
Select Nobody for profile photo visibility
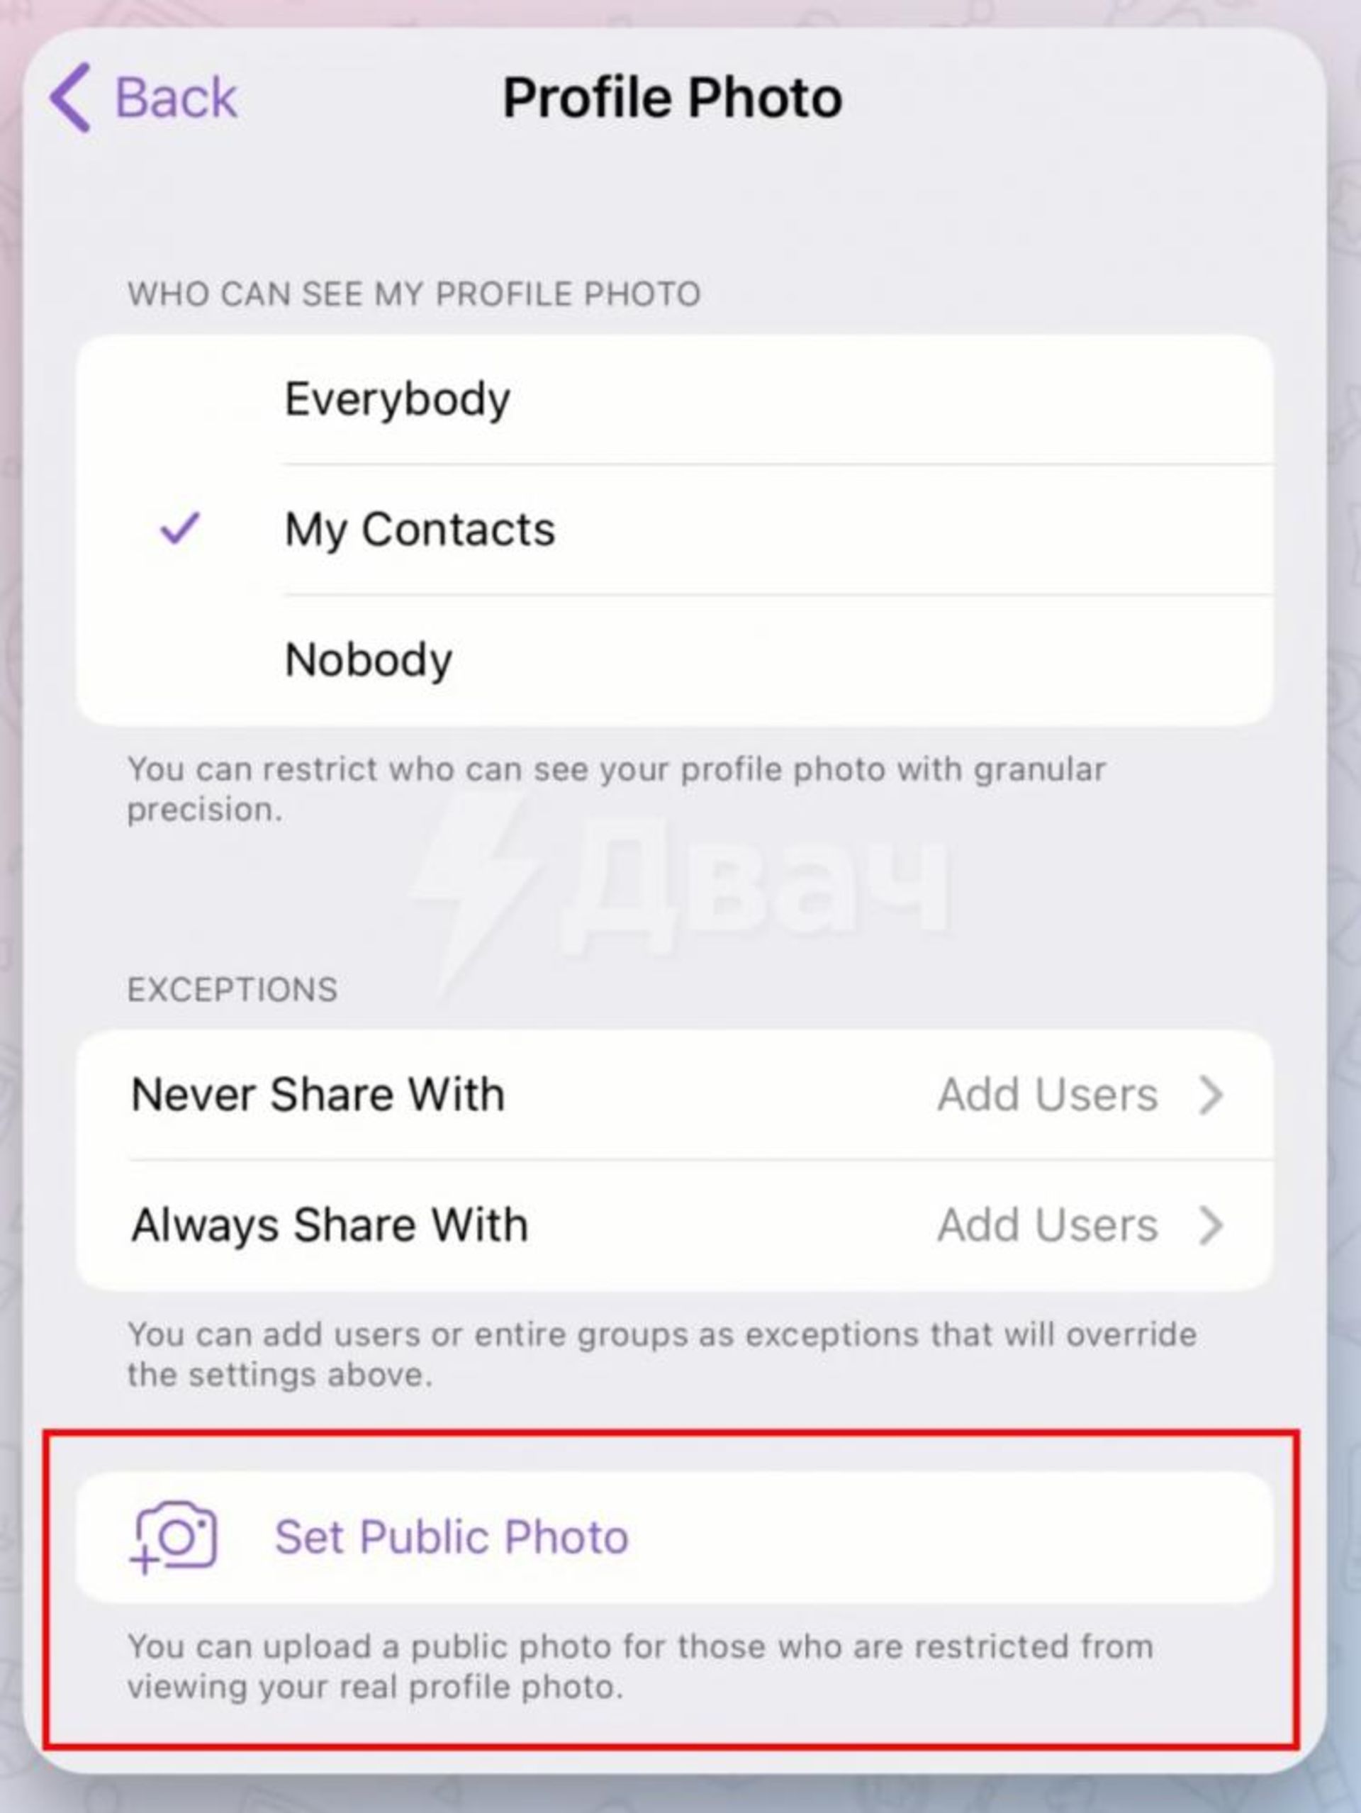pos(680,659)
